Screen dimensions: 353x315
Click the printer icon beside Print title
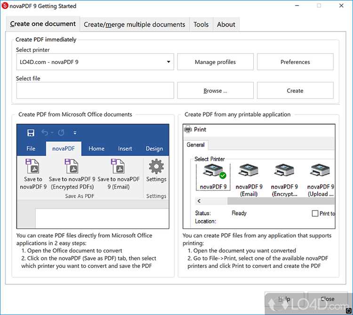click(188, 129)
